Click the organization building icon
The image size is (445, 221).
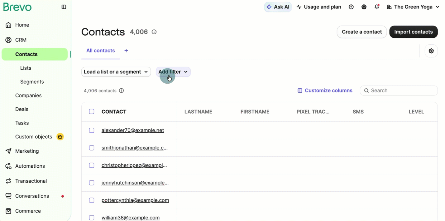[389, 7]
